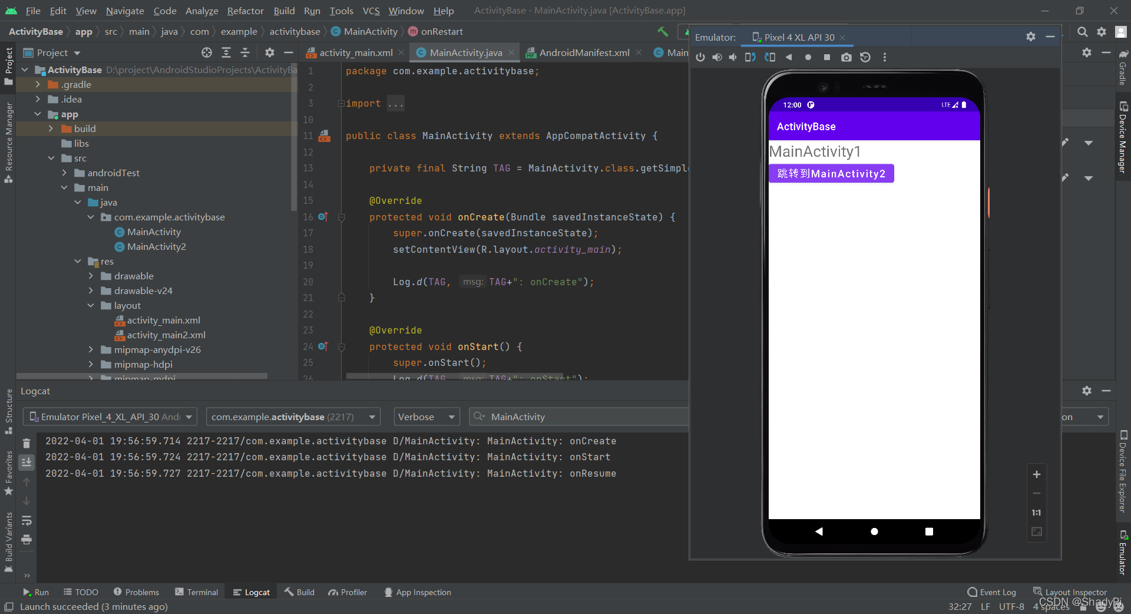Open the Build menu
1131x614 pixels.
tap(284, 11)
